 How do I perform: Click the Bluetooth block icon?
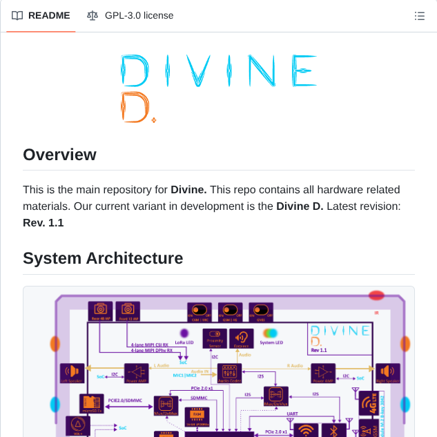click(334, 430)
